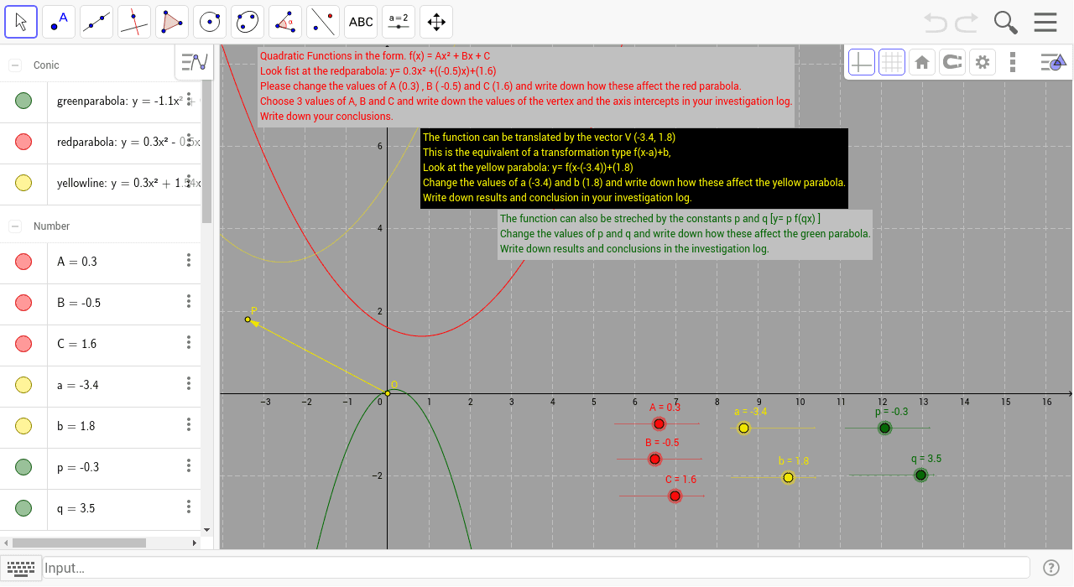Click the red slider A handle
Image resolution: width=1074 pixels, height=587 pixels.
(x=659, y=424)
